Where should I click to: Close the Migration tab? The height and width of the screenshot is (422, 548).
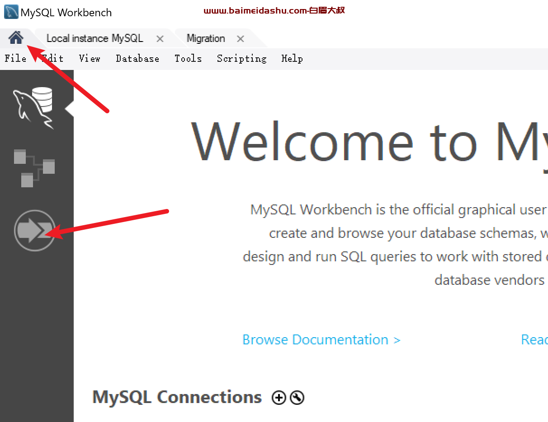point(241,39)
